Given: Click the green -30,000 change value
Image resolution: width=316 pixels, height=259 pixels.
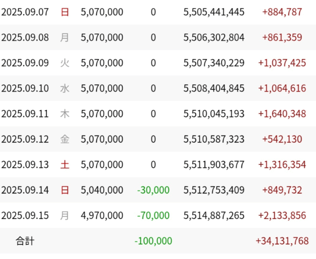Looking at the screenshot, I should [x=153, y=190].
